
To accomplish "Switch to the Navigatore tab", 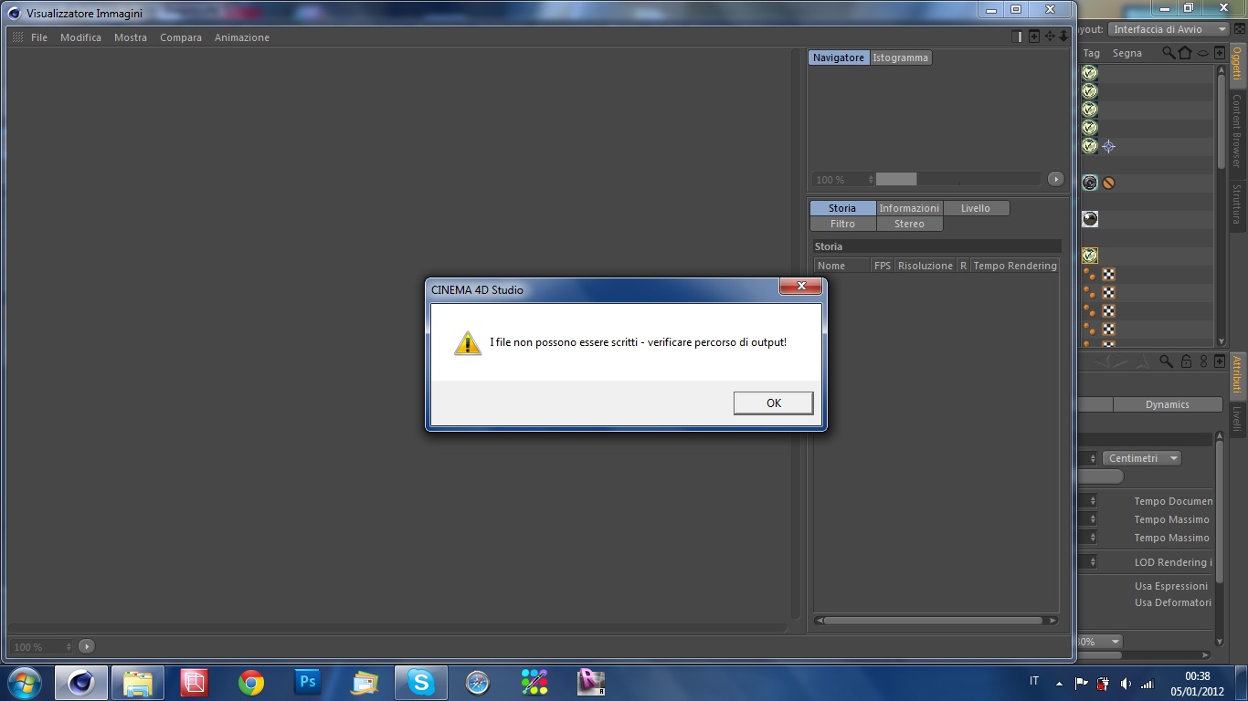I will point(839,58).
